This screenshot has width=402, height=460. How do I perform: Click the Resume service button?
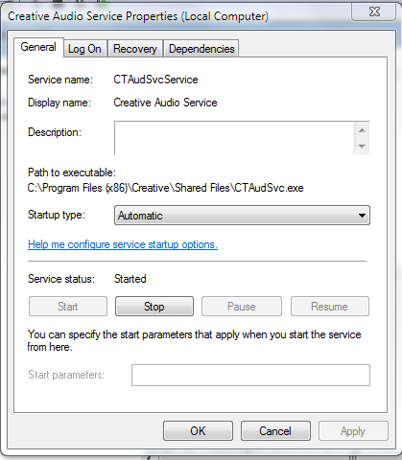330,307
